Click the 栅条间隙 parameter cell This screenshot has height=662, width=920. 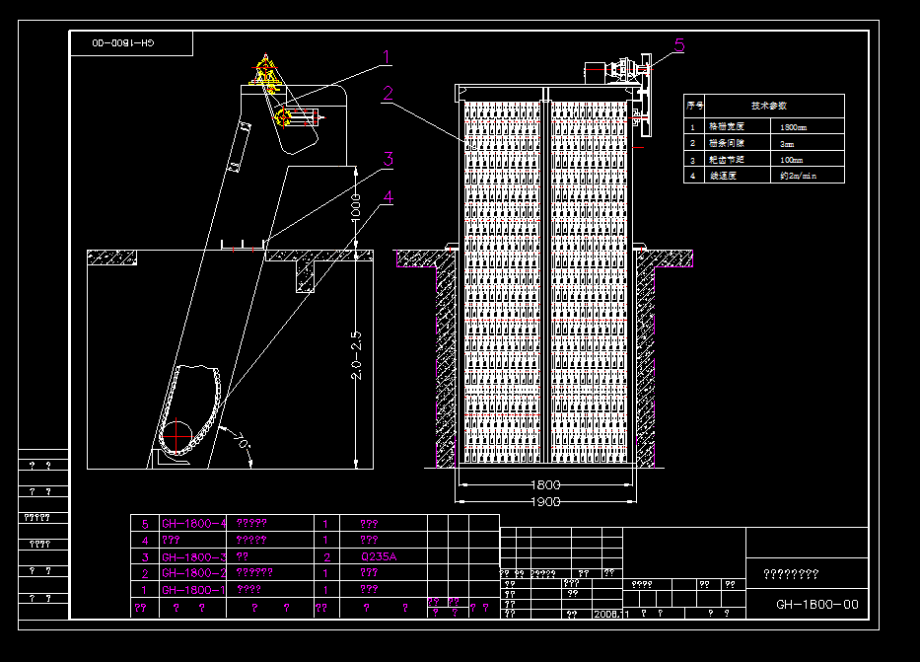click(727, 143)
